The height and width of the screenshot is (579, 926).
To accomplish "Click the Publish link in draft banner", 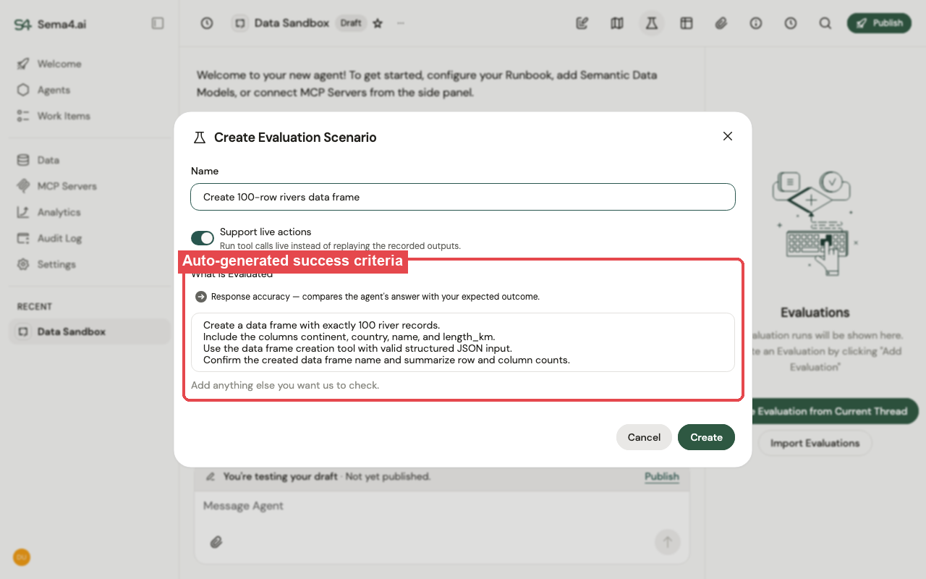I will click(x=662, y=476).
